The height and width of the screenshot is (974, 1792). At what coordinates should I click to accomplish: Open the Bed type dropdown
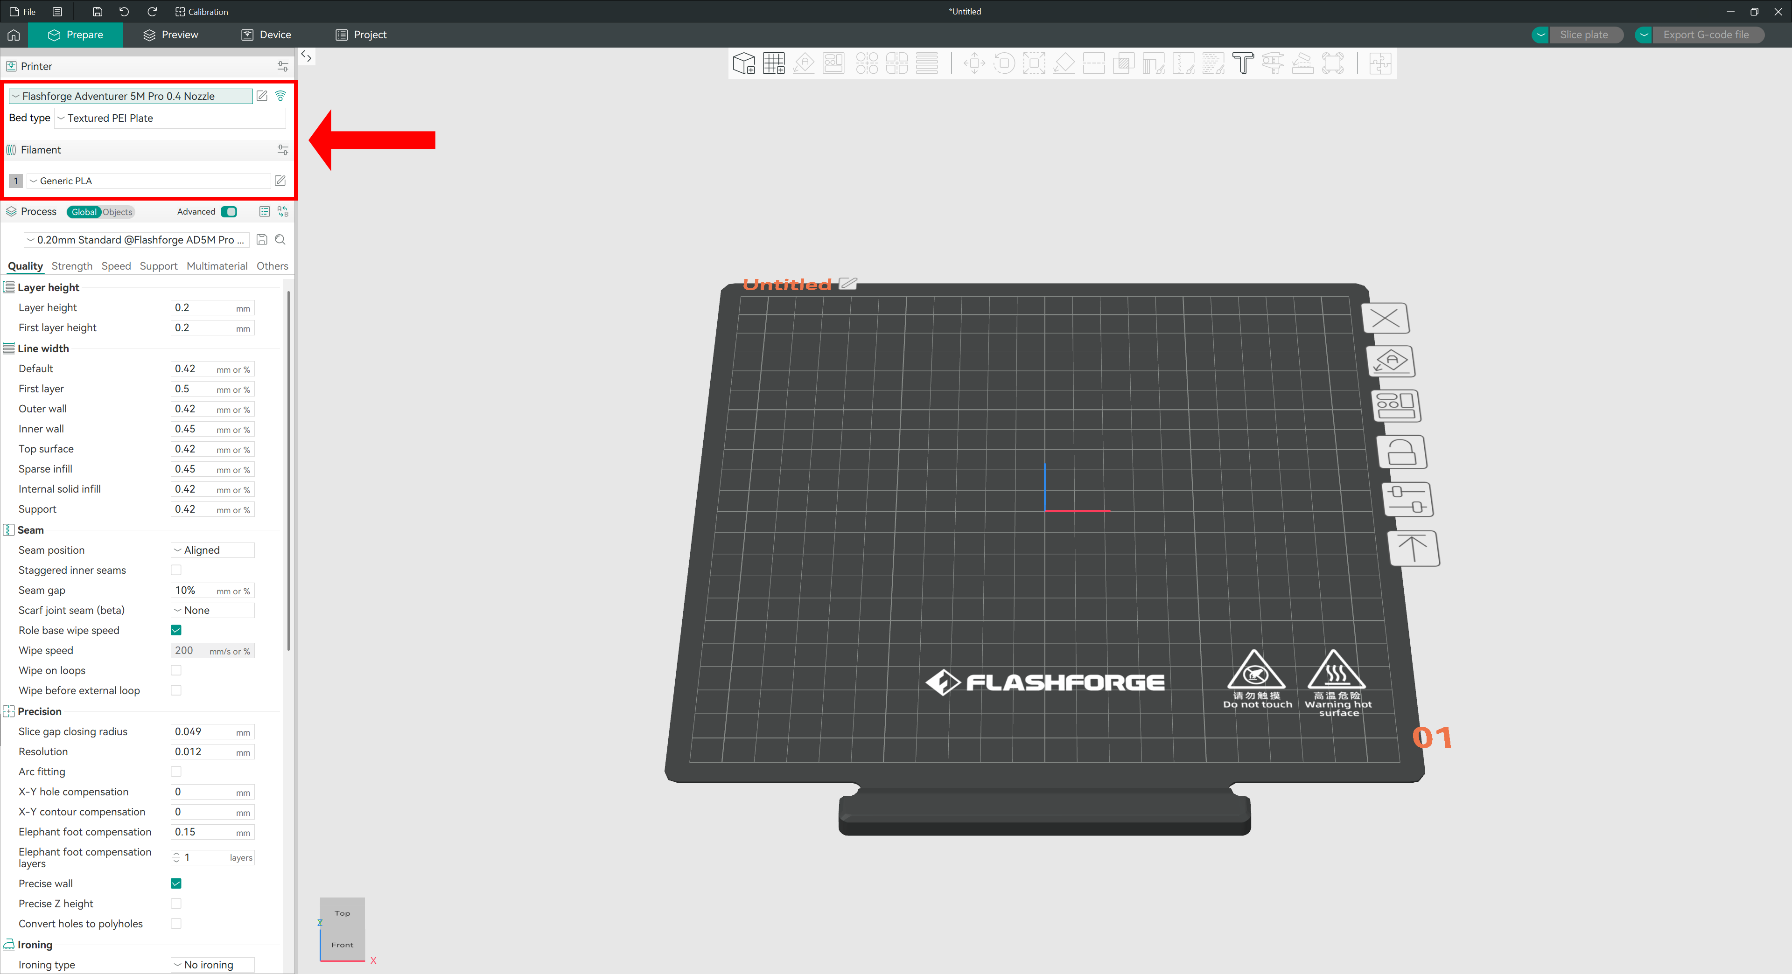tap(170, 118)
